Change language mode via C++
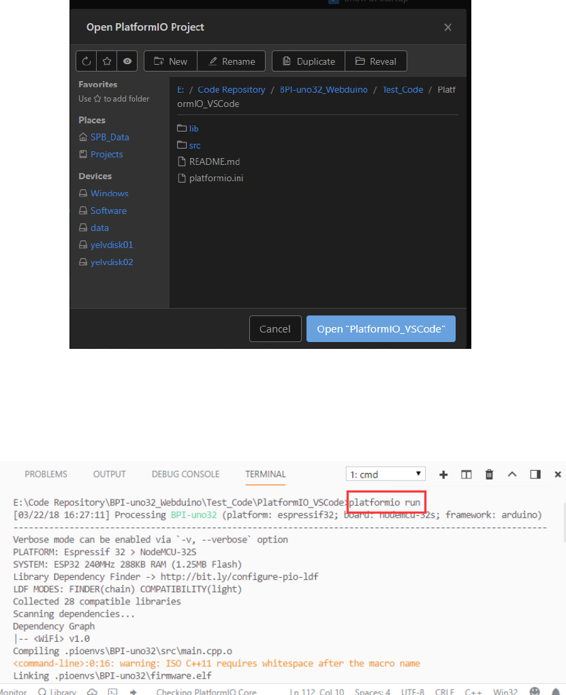 click(x=473, y=692)
